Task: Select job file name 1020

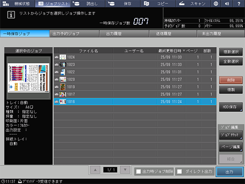Action: click(x=71, y=79)
